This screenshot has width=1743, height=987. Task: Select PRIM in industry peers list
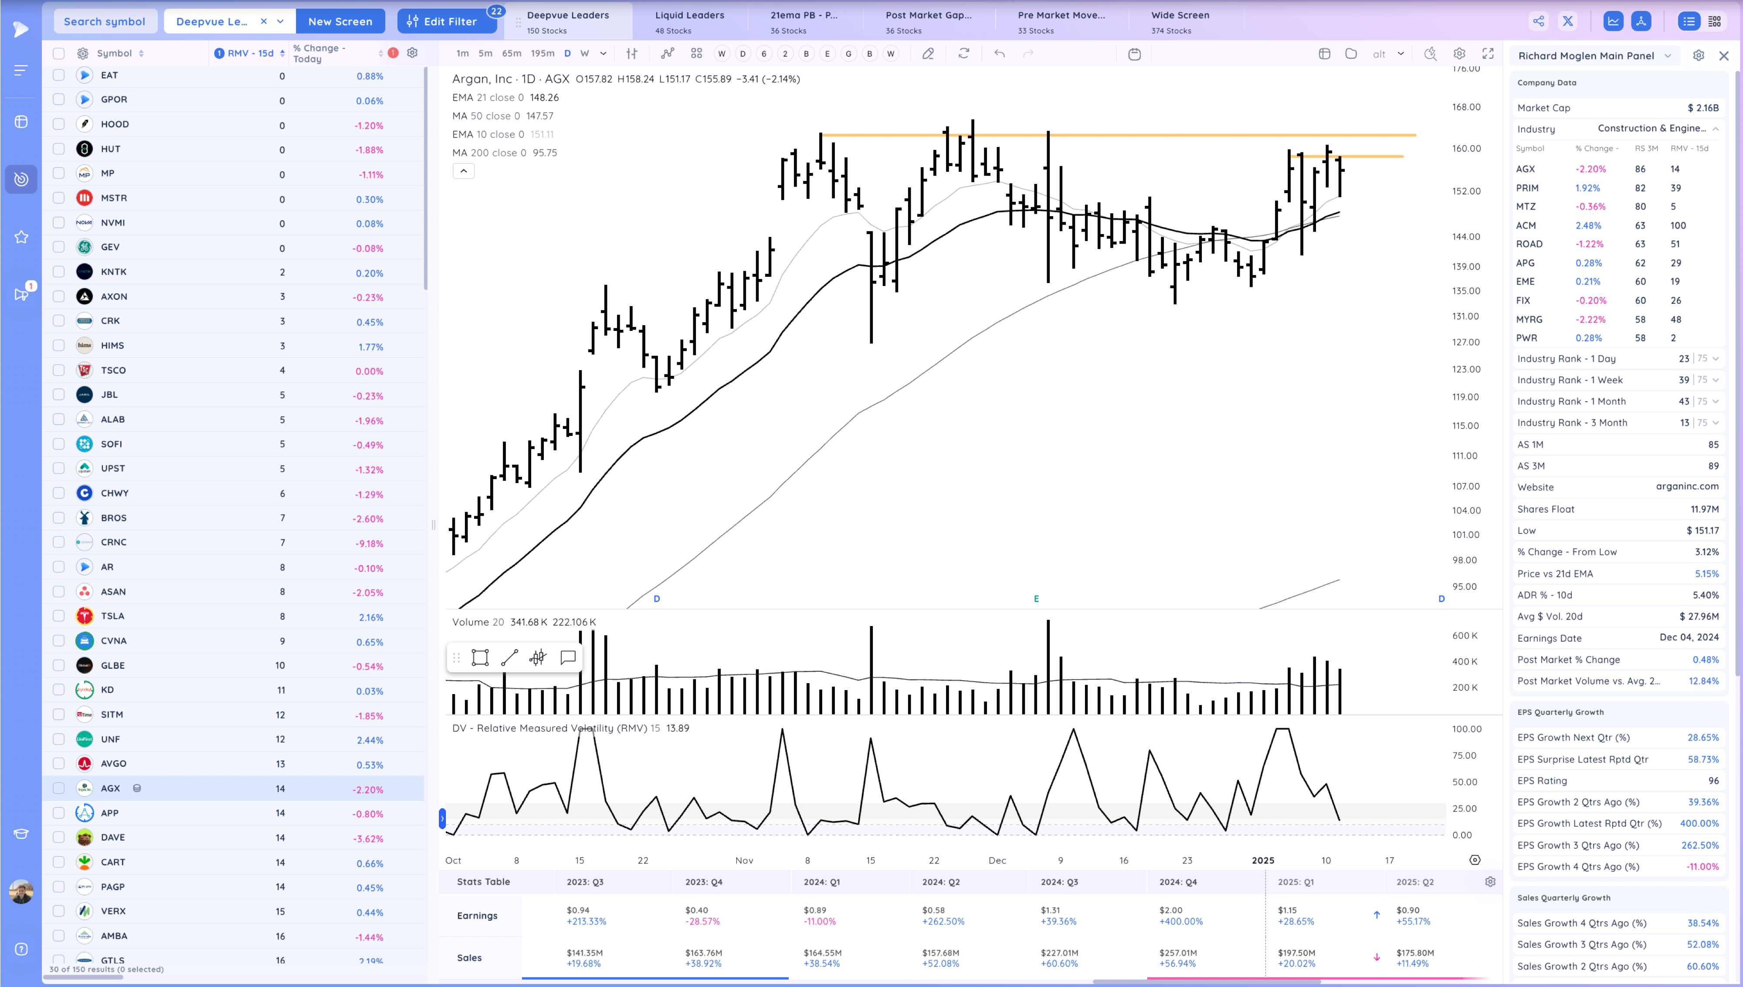click(1527, 188)
